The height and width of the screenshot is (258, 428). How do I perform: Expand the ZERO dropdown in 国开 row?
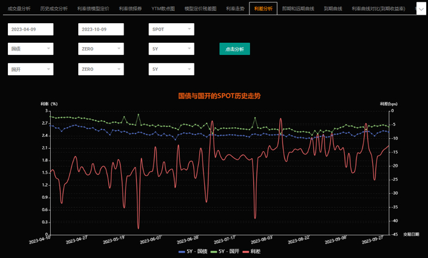click(x=101, y=70)
